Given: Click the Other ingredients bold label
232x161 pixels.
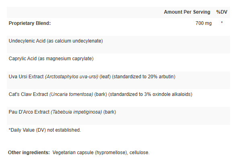Looking at the screenshot, I should coord(29,153).
